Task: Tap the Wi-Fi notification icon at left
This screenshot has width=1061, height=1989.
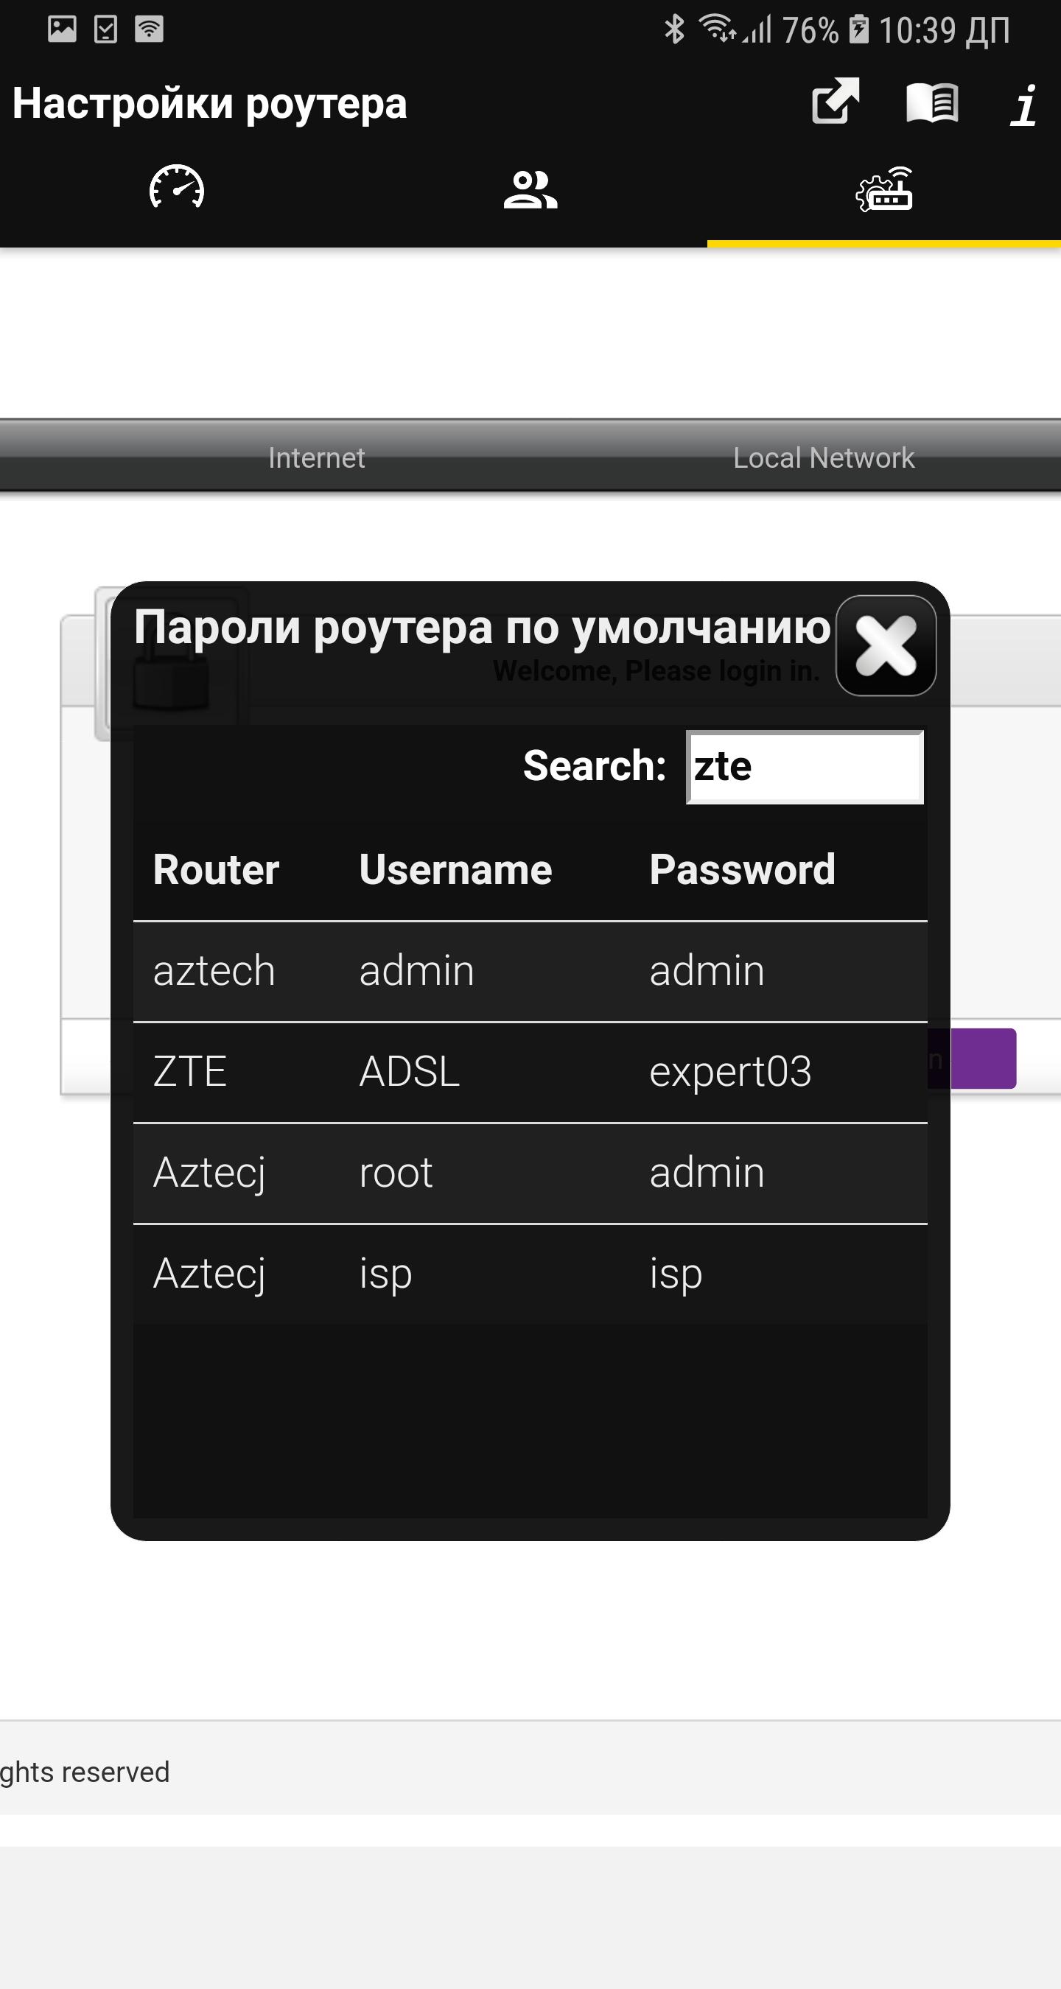Action: click(149, 29)
